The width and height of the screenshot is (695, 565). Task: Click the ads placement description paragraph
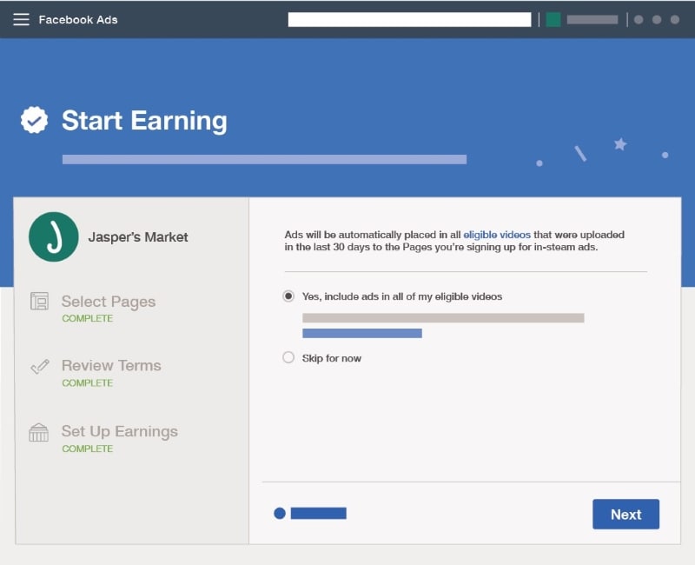(454, 241)
